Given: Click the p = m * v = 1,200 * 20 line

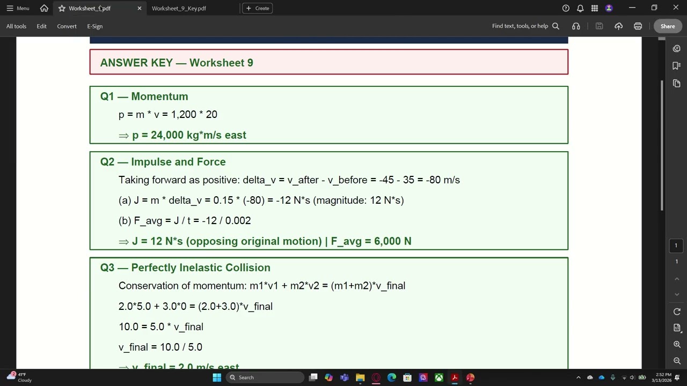Looking at the screenshot, I should [168, 114].
